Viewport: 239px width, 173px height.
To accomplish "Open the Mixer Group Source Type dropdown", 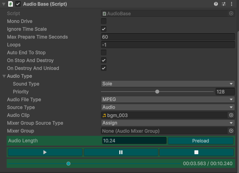I will (x=168, y=123).
